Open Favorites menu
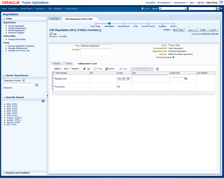The width and height of the screenshot is (224, 179). pyautogui.click(x=41, y=9)
